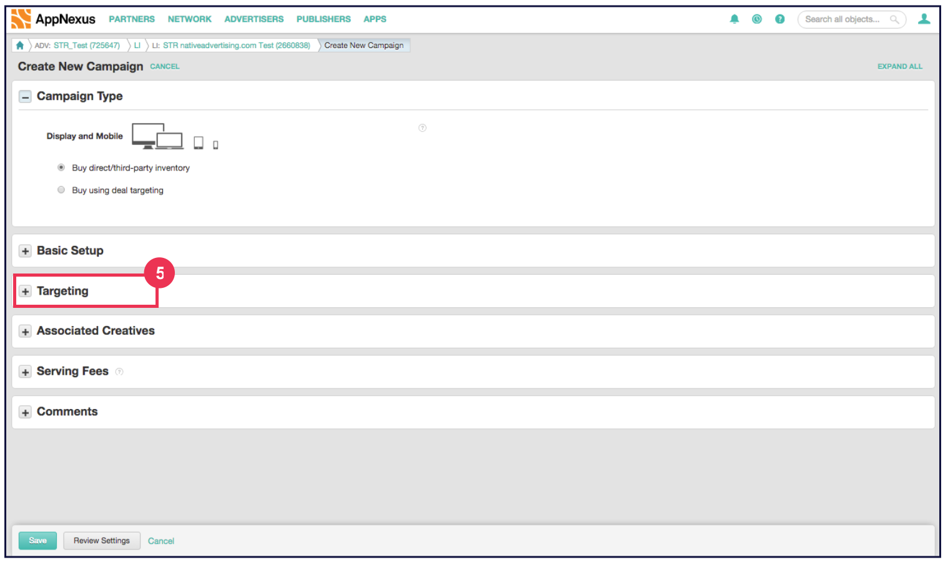Click EXPAND ALL link
Screen dimensions: 948x562
click(x=900, y=66)
